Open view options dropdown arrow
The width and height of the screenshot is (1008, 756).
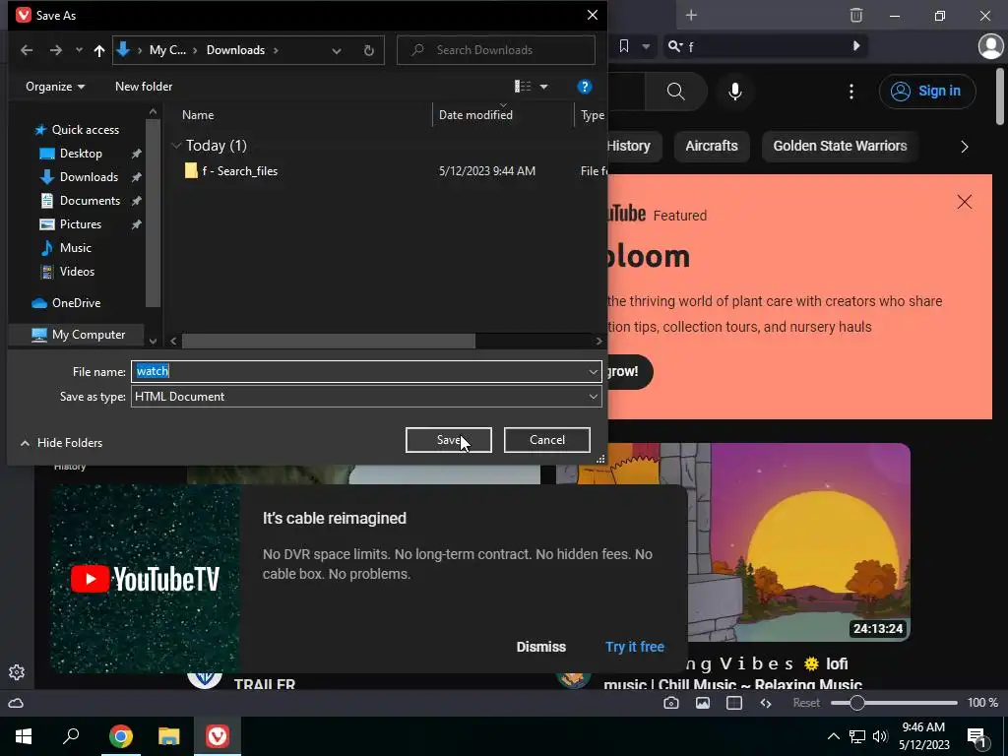click(x=543, y=87)
